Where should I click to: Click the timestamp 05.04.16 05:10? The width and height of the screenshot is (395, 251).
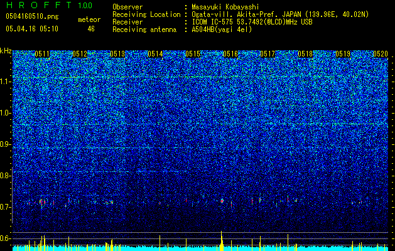(32, 28)
